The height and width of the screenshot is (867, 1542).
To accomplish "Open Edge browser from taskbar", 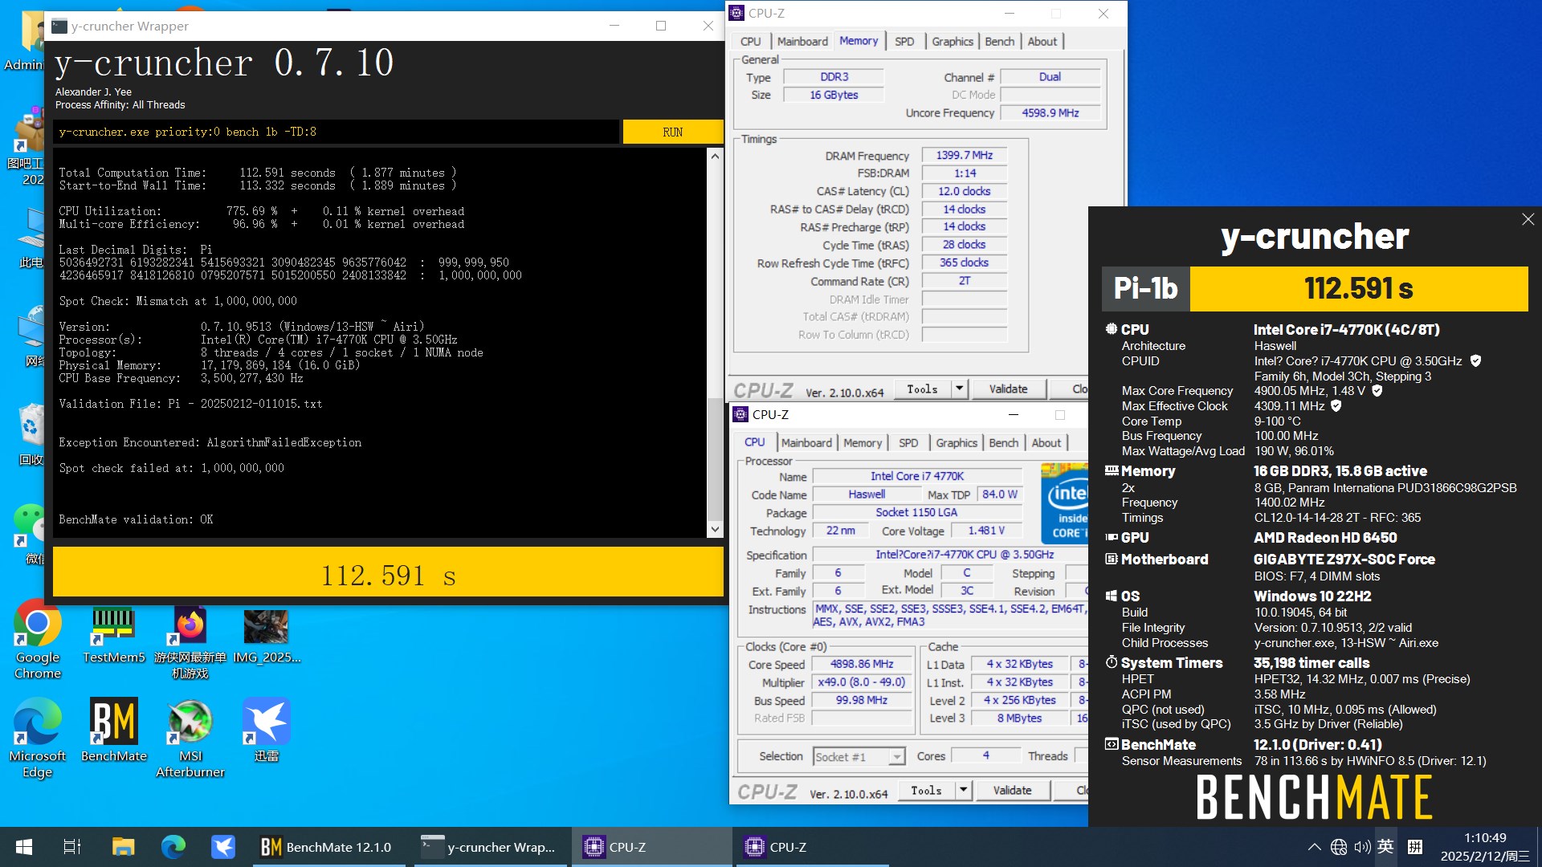I will point(173,847).
